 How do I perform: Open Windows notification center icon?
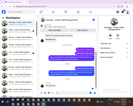pos(130,102)
